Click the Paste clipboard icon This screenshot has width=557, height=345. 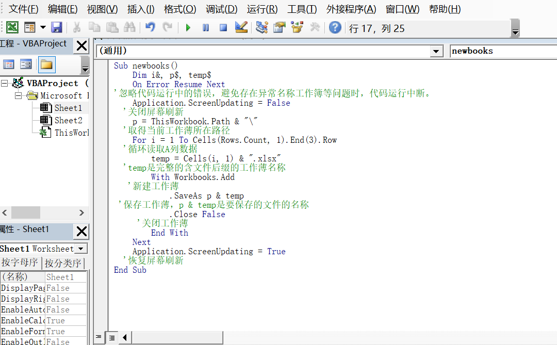pos(112,27)
